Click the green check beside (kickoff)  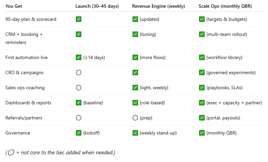tap(79, 133)
